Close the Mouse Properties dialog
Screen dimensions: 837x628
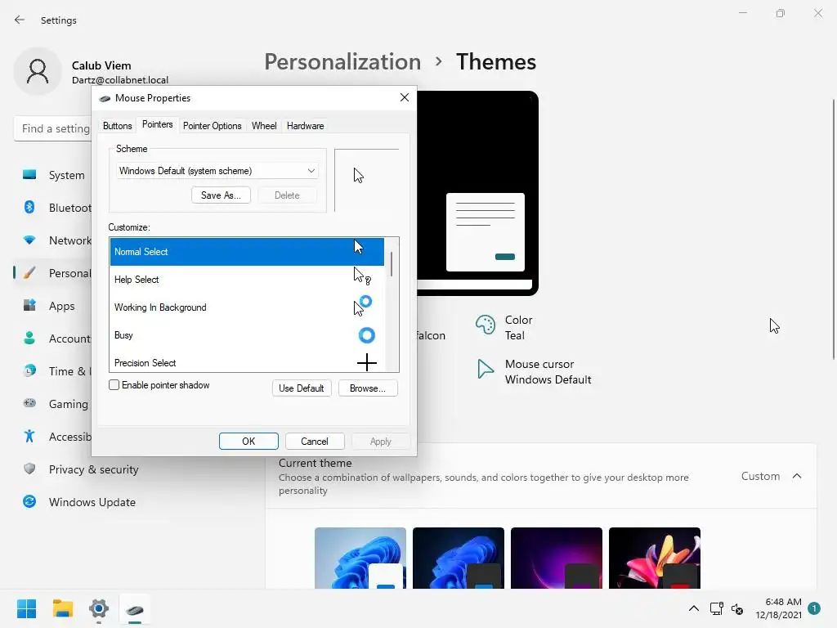tap(405, 97)
